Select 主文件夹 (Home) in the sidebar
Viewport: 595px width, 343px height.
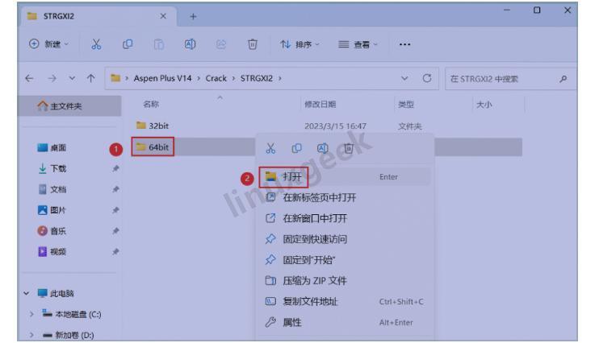[x=70, y=106]
